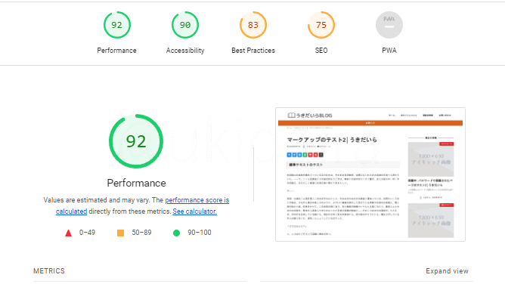
Task: Click the '50–89' legend text
Action: point(141,233)
